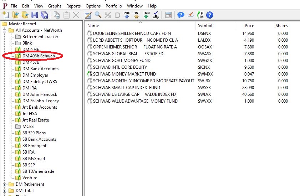This screenshot has width=300, height=196.
Task: Select the DM John Hancock account
Action: tap(40, 94)
